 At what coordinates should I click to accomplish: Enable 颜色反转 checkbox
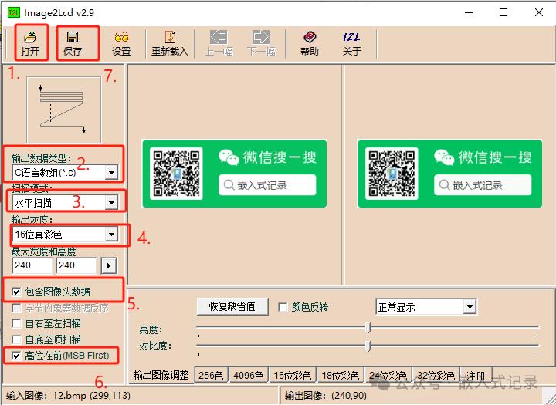click(283, 307)
